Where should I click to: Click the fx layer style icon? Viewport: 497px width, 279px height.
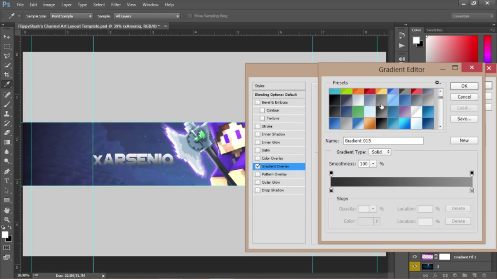pyautogui.click(x=436, y=275)
